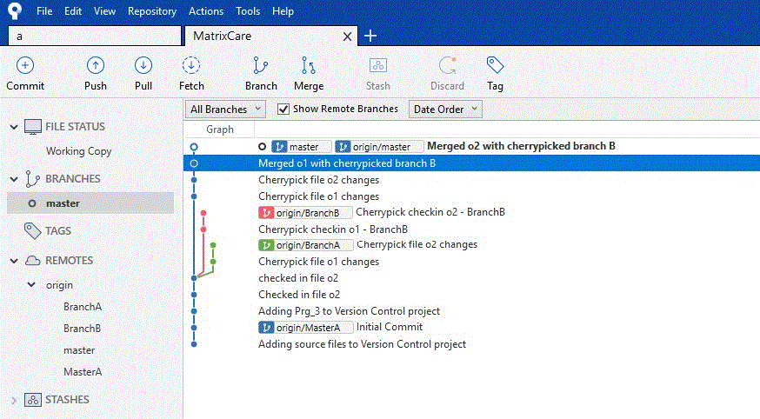Select remote master under origin
This screenshot has width=760, height=419.
tap(79, 350)
